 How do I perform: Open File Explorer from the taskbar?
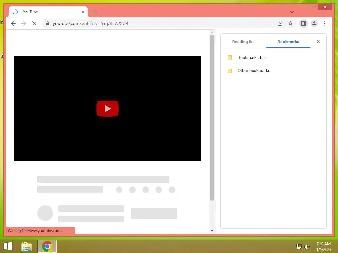click(26, 246)
